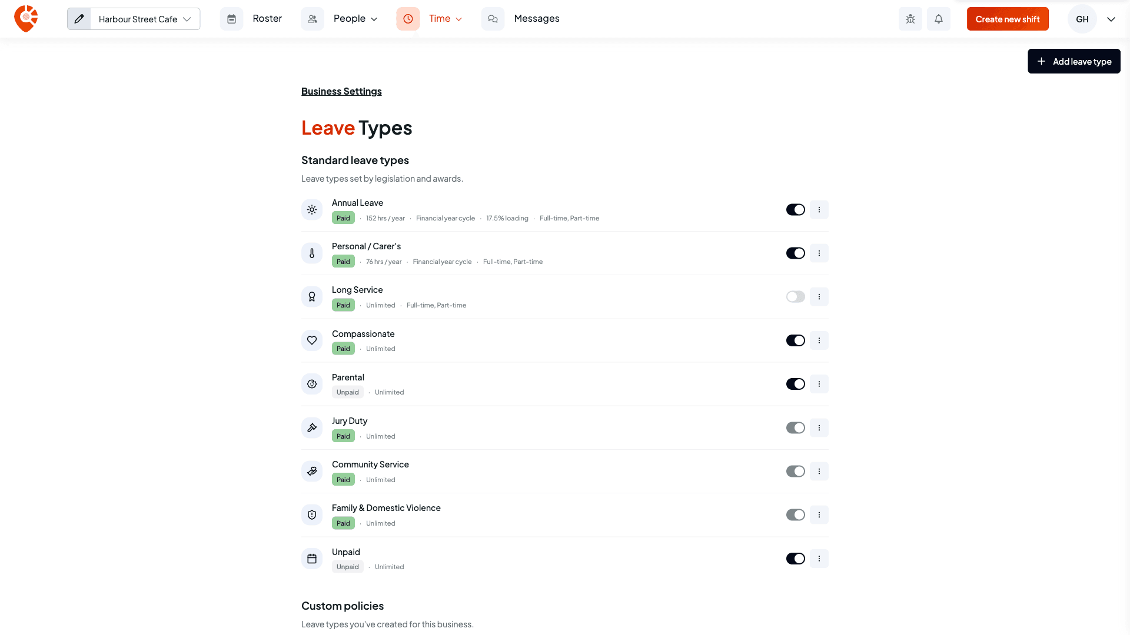Click the Annual Leave name
This screenshot has height=635, width=1130.
pyautogui.click(x=357, y=203)
